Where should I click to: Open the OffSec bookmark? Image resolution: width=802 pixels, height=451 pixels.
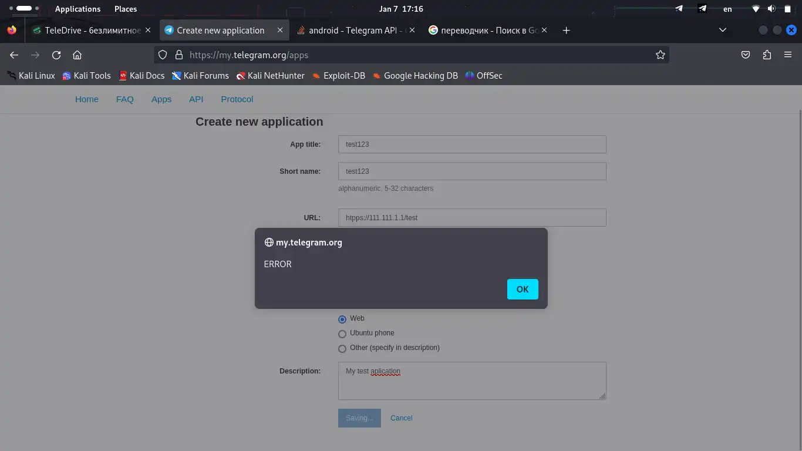pyautogui.click(x=483, y=75)
